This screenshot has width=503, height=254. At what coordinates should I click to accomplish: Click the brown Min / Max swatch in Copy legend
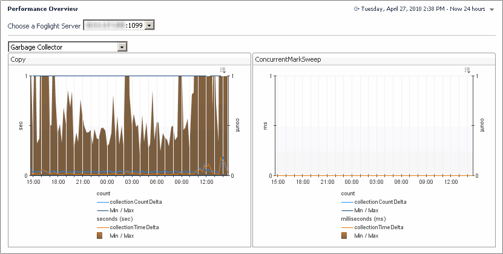99,235
